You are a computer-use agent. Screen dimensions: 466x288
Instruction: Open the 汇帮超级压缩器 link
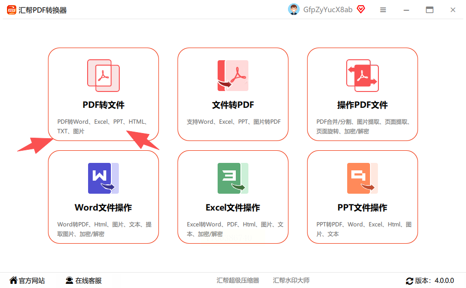coord(238,281)
